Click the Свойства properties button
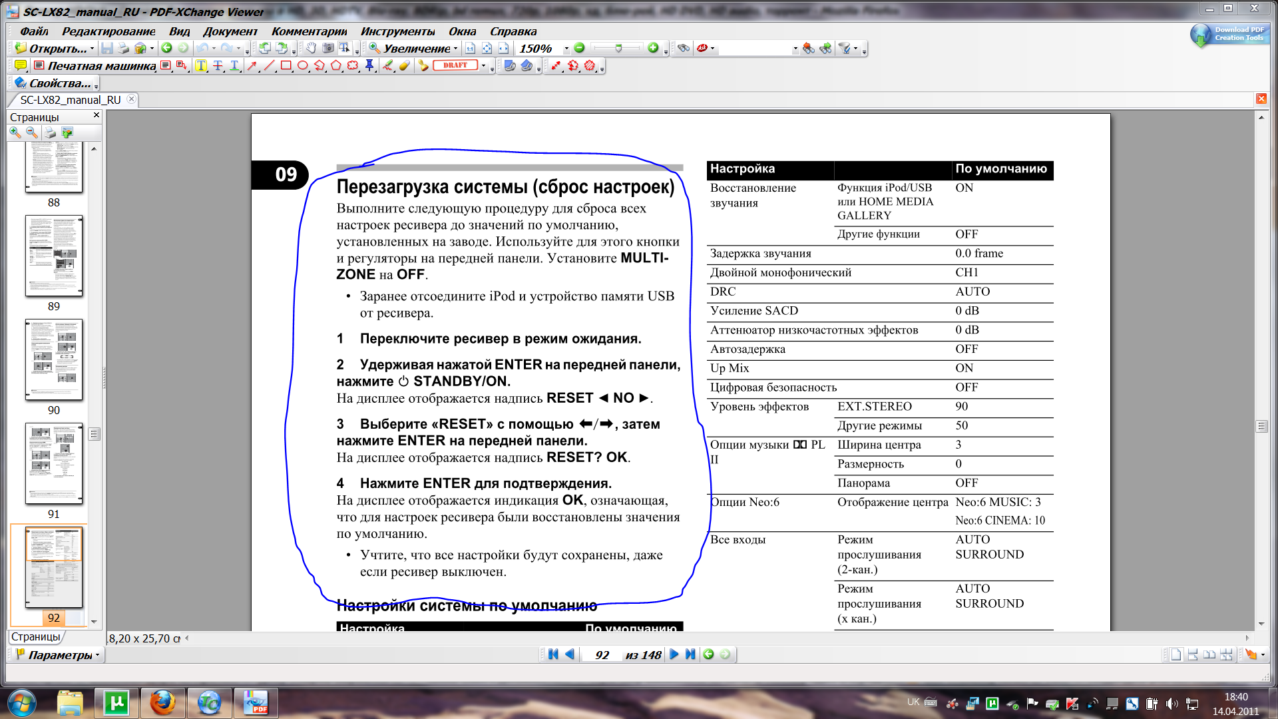1278x719 pixels. (x=53, y=83)
